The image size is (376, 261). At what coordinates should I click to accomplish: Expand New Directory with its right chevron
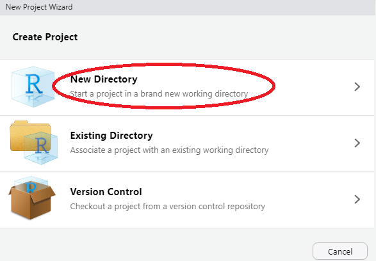coord(357,87)
